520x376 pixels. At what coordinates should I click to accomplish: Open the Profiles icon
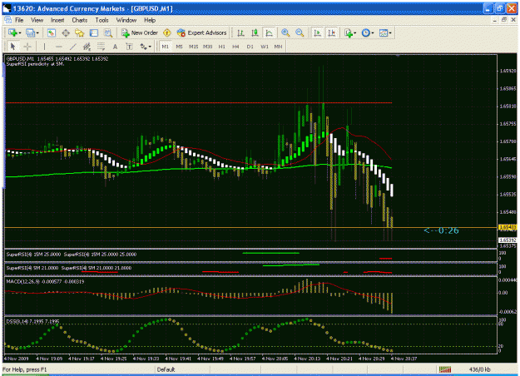[31, 32]
